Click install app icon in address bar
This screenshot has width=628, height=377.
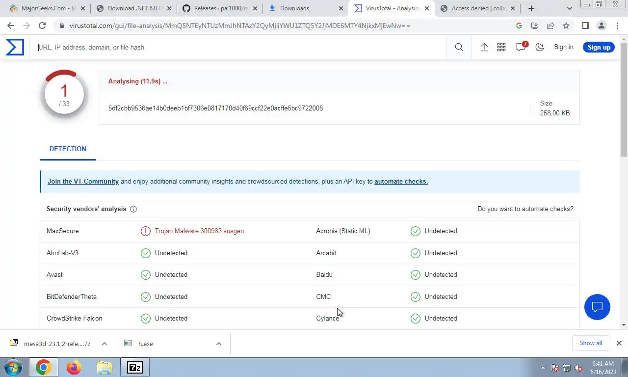(x=535, y=26)
